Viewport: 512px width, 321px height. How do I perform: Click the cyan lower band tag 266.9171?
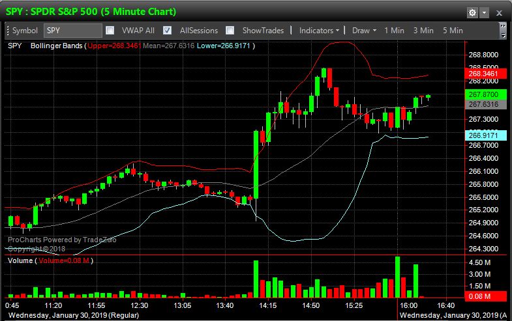click(483, 135)
